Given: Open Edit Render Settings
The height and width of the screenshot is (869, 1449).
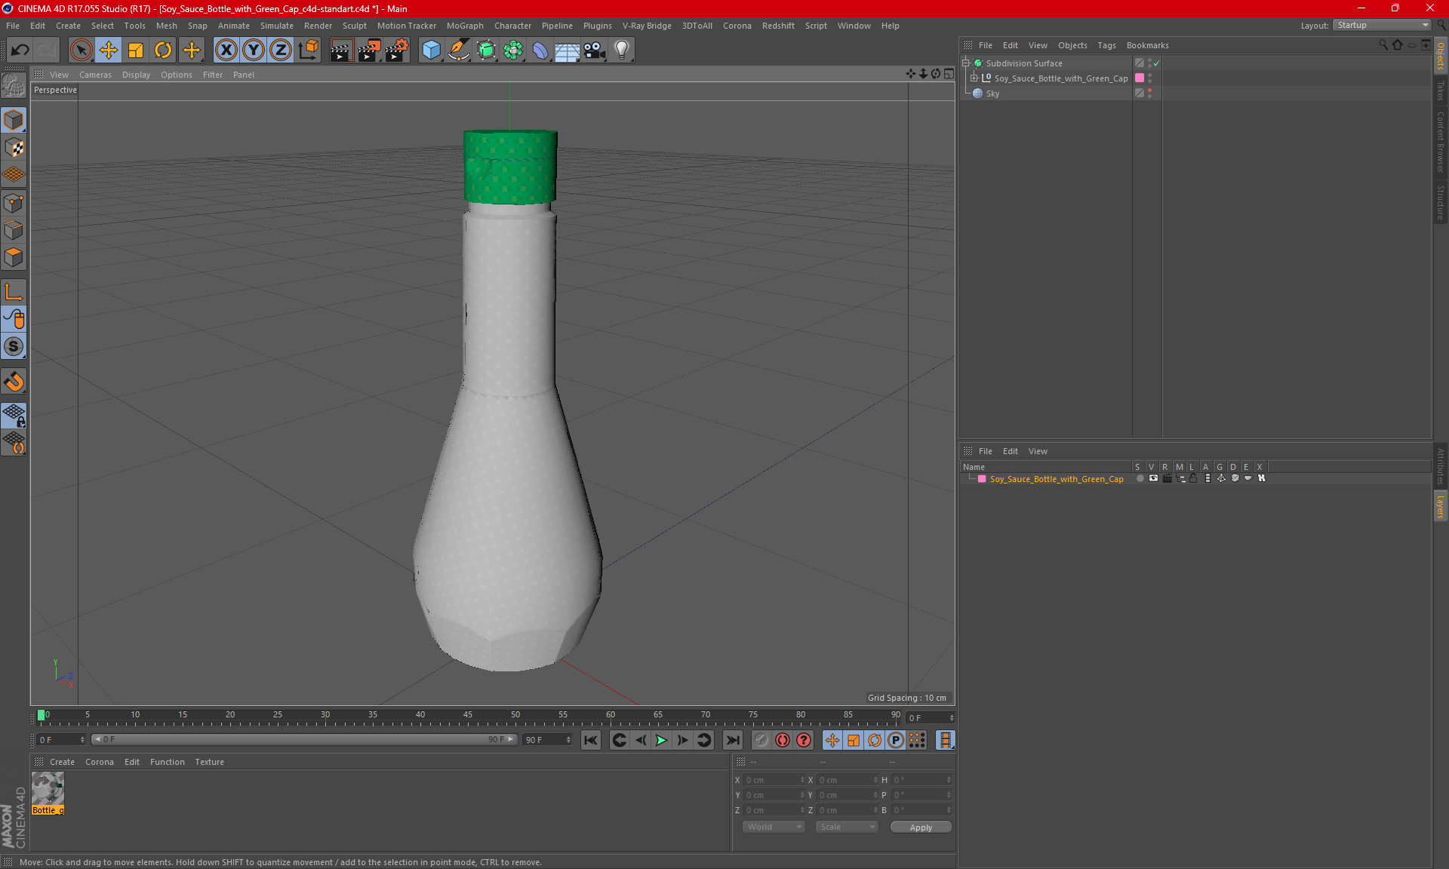Looking at the screenshot, I should pos(397,51).
